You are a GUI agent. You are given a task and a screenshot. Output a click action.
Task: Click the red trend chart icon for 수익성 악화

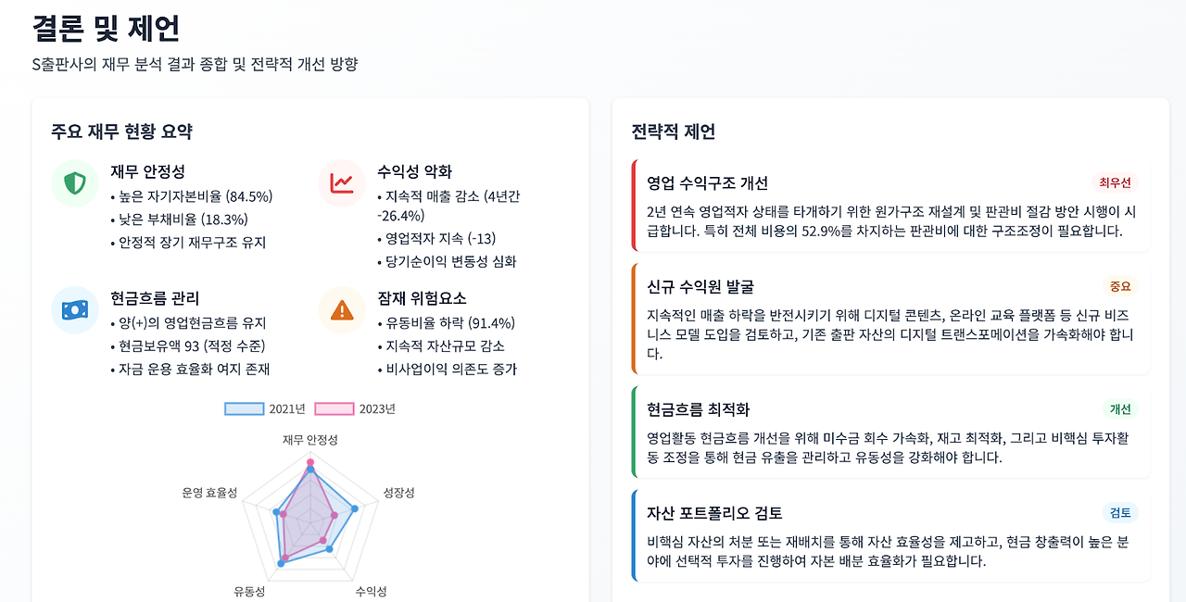[x=342, y=183]
